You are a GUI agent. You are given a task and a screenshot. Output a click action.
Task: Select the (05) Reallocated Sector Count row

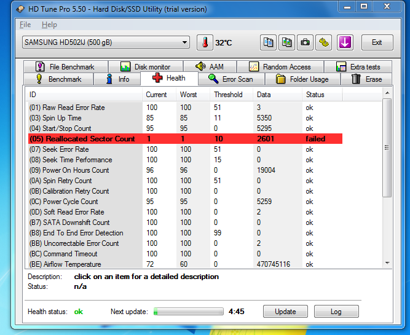pyautogui.click(x=185, y=138)
